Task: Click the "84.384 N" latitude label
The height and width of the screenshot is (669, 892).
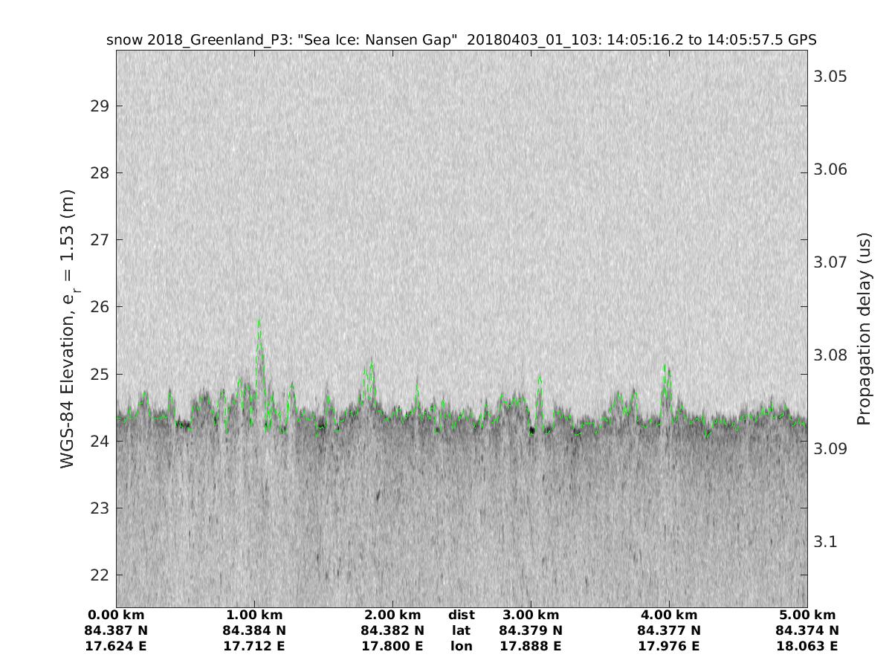Action: click(x=254, y=631)
